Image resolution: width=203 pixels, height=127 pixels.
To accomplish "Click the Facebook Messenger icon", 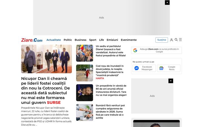I will click(x=136, y=68).
